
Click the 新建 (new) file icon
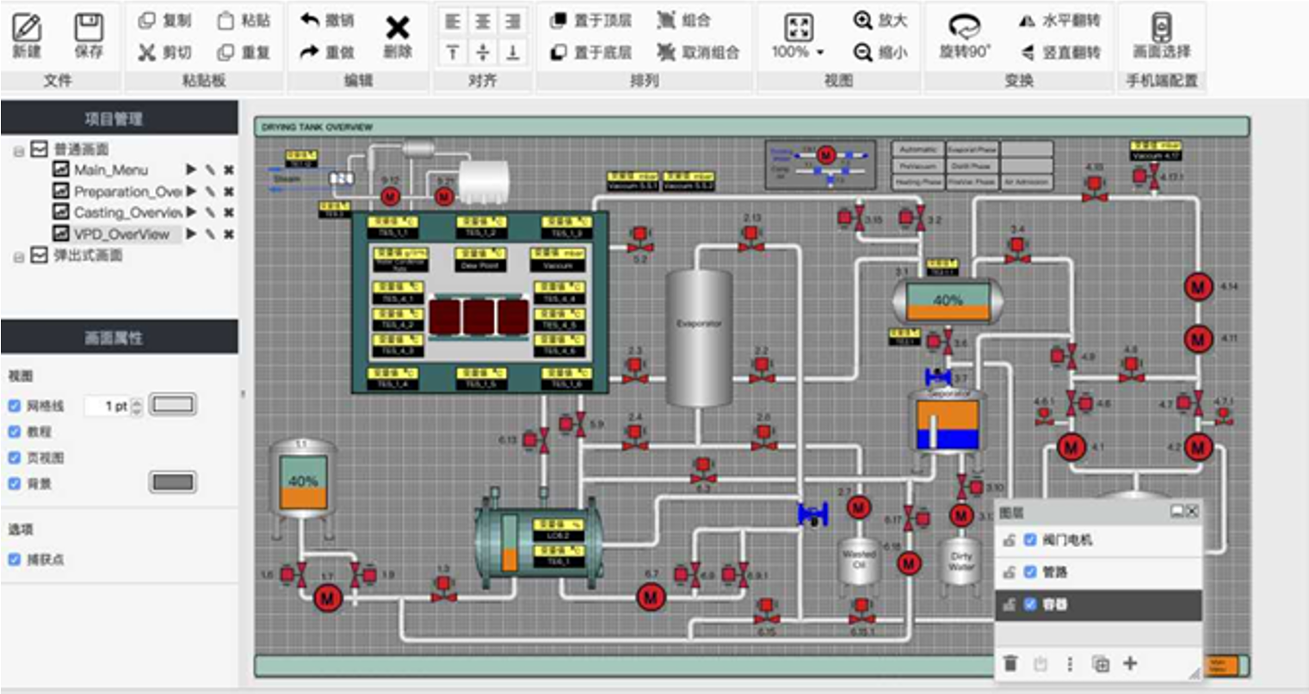(x=27, y=28)
